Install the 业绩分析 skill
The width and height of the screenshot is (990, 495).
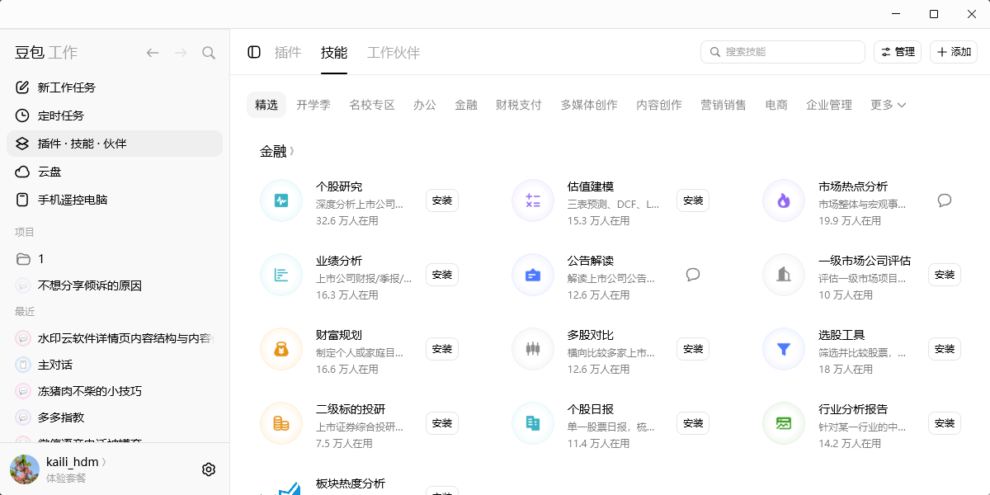pos(442,275)
